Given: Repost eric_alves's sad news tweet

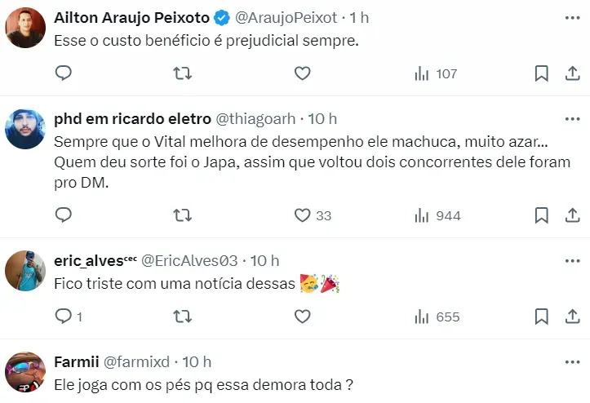Looking at the screenshot, I should pyautogui.click(x=184, y=316).
